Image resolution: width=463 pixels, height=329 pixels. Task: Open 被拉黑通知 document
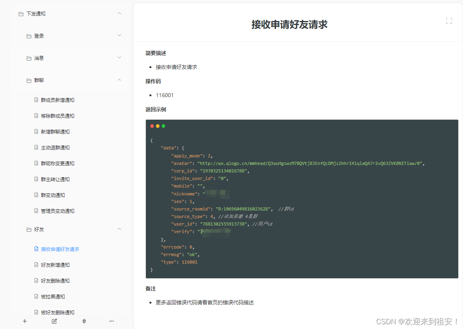53,297
